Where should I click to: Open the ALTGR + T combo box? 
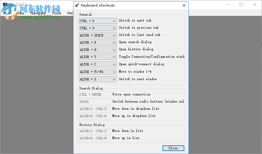pyautogui.click(x=98, y=57)
